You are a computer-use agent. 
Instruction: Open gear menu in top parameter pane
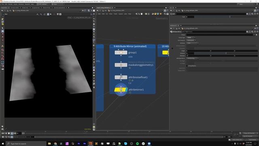(247, 14)
